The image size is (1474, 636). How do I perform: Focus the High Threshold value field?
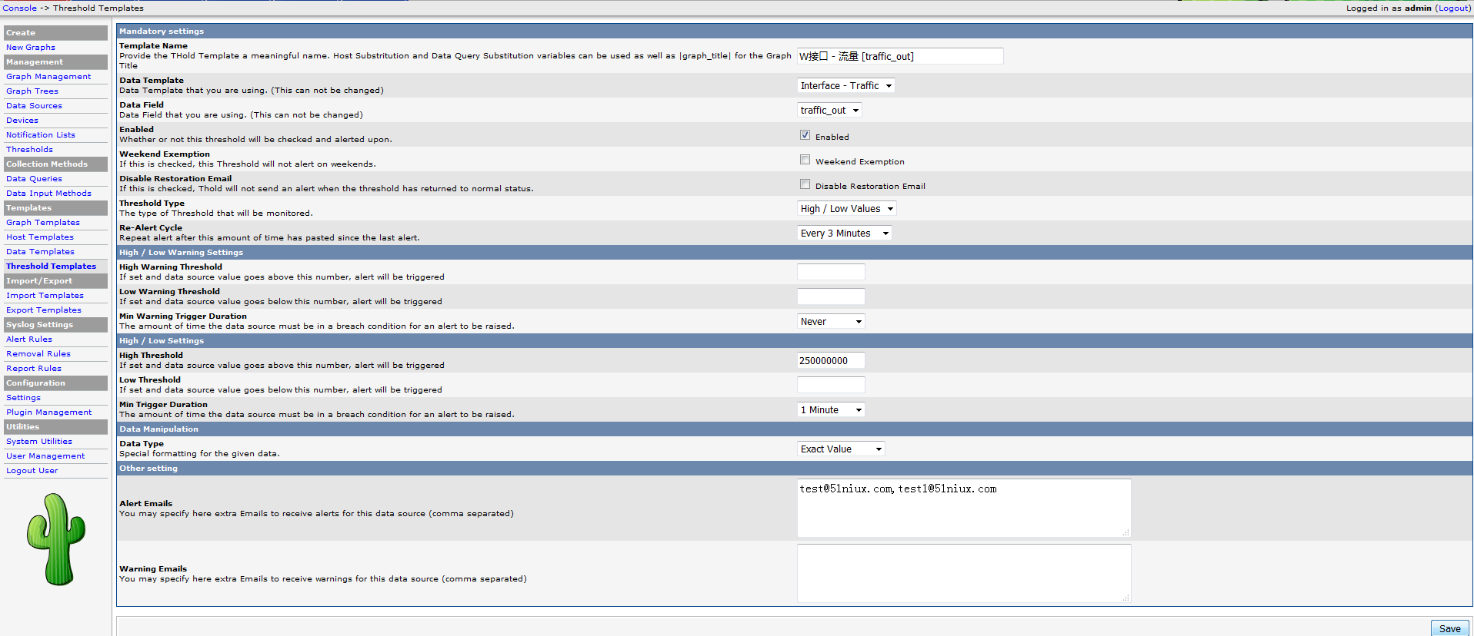pos(831,361)
